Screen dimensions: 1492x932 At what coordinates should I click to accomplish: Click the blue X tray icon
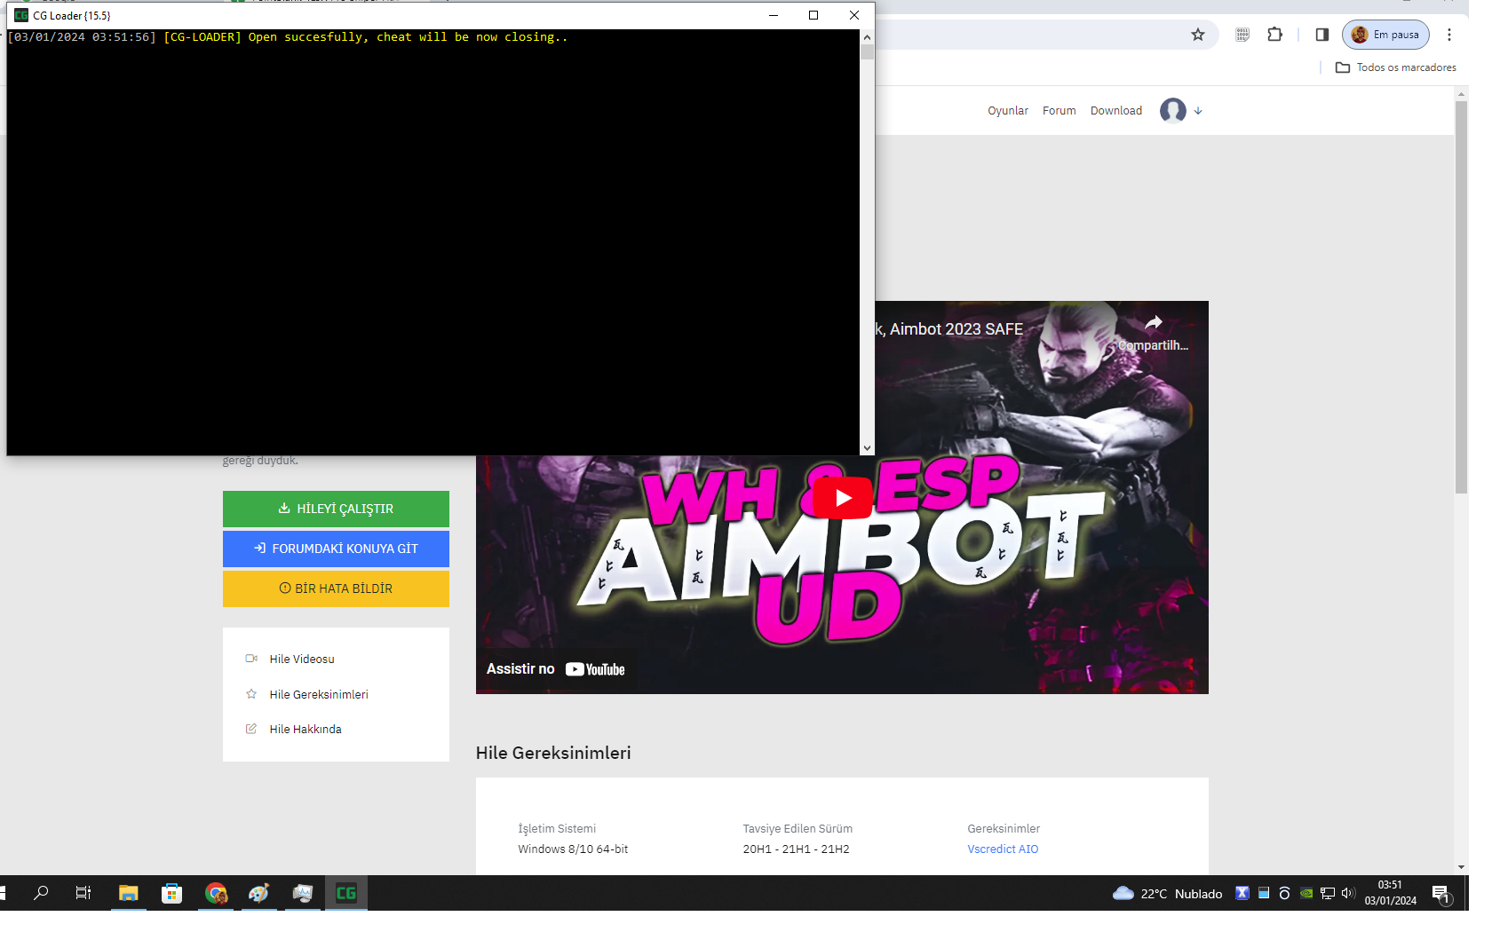pos(1242,893)
